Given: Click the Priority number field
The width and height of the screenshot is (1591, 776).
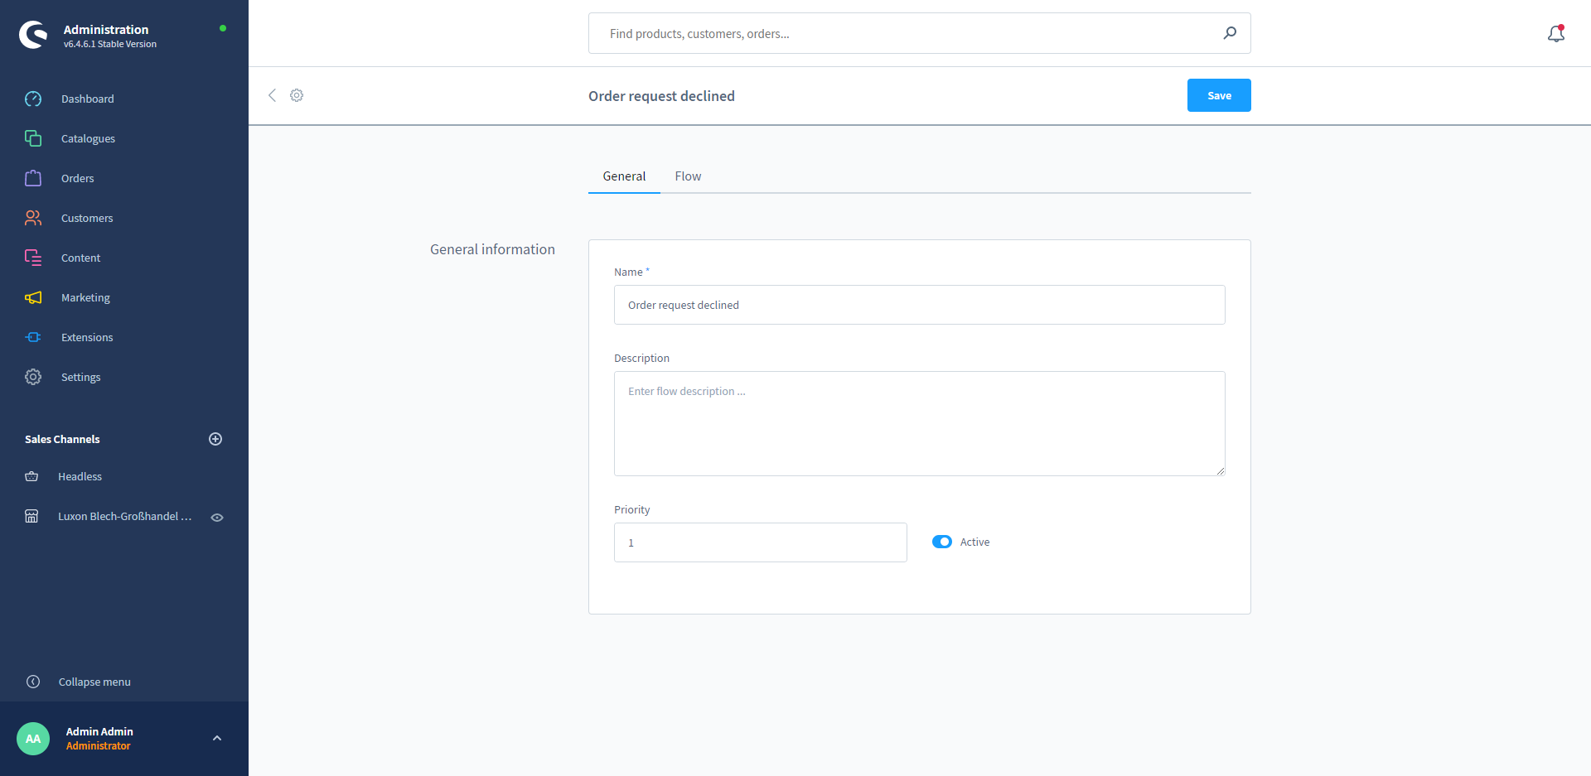Looking at the screenshot, I should 760,542.
